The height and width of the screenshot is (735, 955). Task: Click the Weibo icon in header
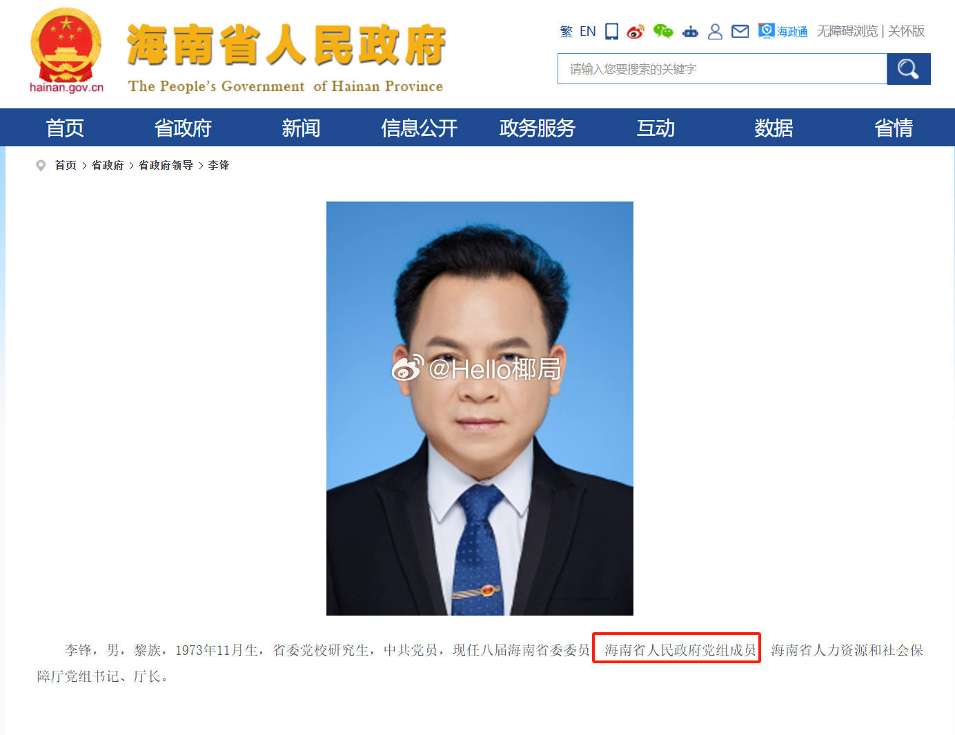click(636, 32)
